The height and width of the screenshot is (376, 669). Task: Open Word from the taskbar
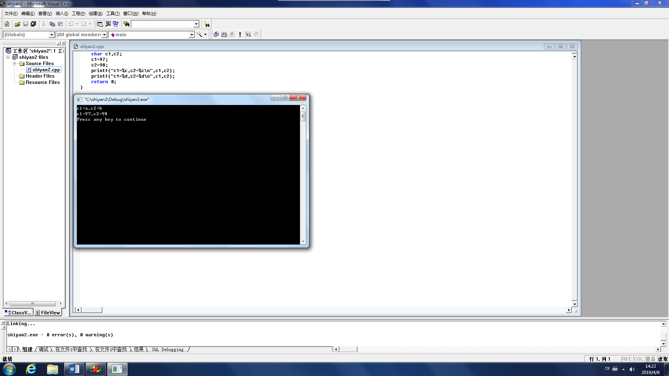(x=74, y=369)
